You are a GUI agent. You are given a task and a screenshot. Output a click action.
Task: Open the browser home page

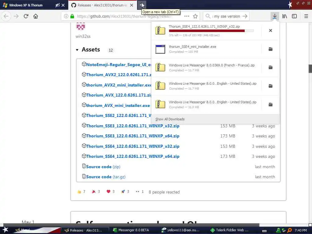36,16
